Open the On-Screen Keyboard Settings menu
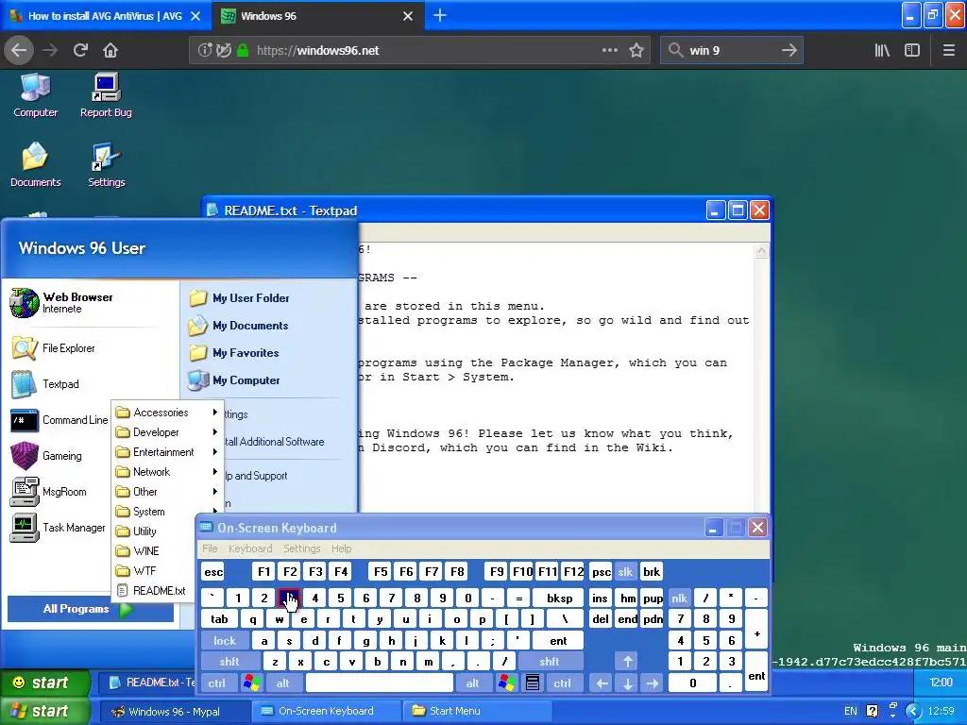 pos(302,548)
